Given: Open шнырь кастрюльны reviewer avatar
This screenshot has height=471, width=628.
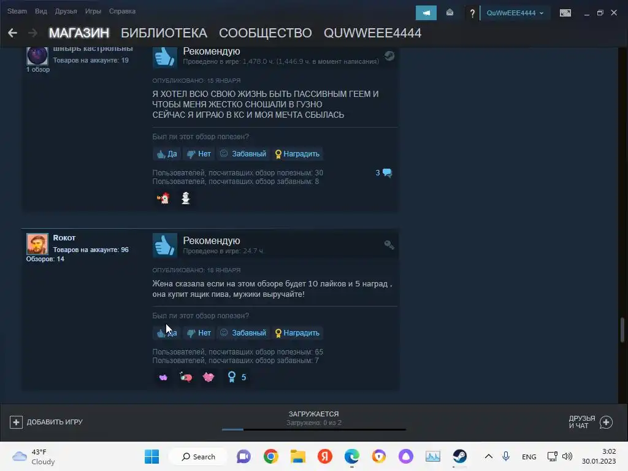Looking at the screenshot, I should (37, 56).
